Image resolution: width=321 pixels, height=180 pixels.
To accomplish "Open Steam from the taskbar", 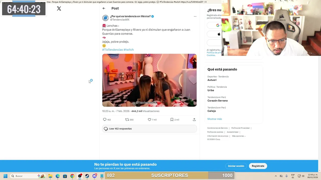I will (x=87, y=176).
